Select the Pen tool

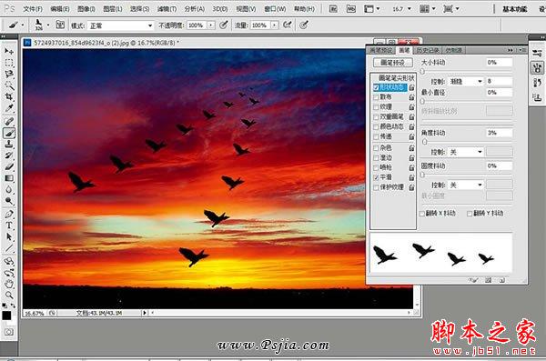coord(9,214)
